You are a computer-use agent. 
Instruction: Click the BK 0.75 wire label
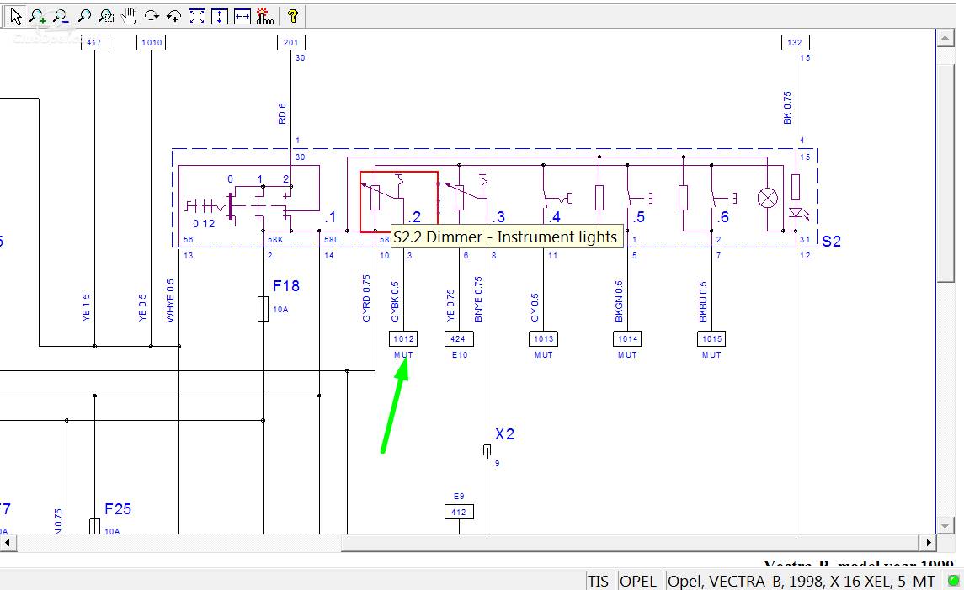pyautogui.click(x=787, y=109)
